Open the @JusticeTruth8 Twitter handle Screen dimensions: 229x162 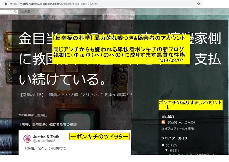point(44,141)
